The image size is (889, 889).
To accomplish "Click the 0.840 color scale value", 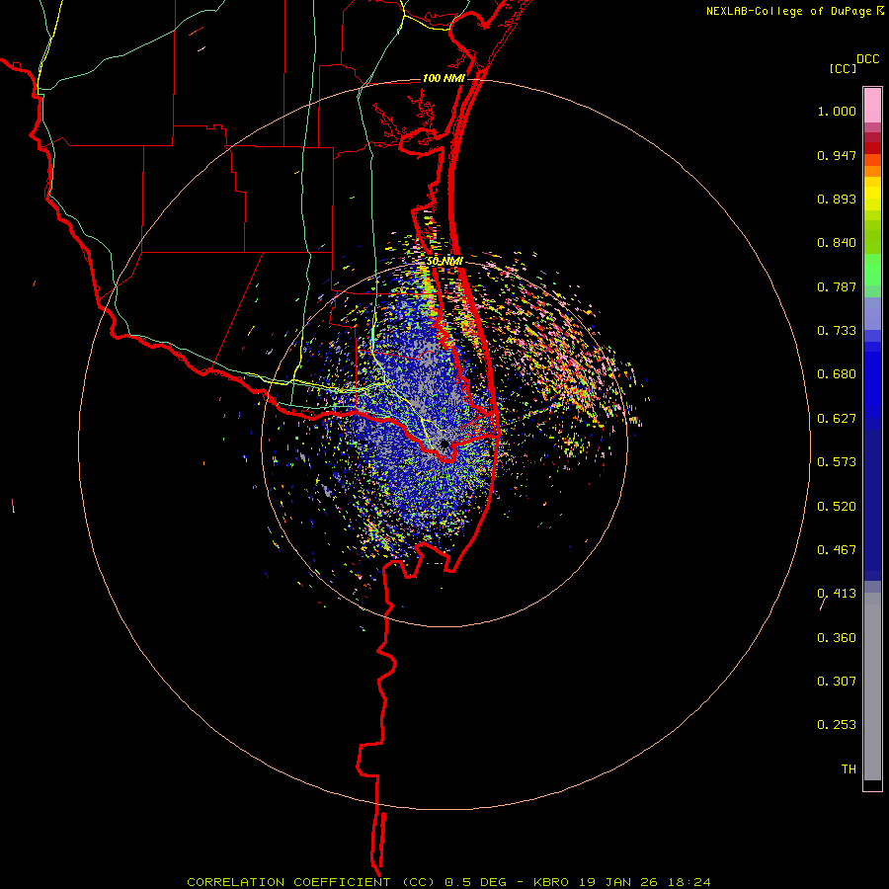I will pyautogui.click(x=837, y=243).
